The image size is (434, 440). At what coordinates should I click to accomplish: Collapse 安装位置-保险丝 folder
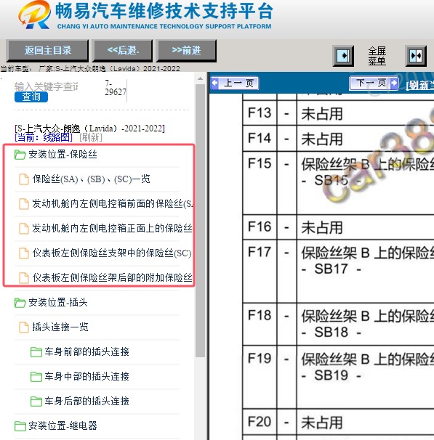click(x=63, y=155)
